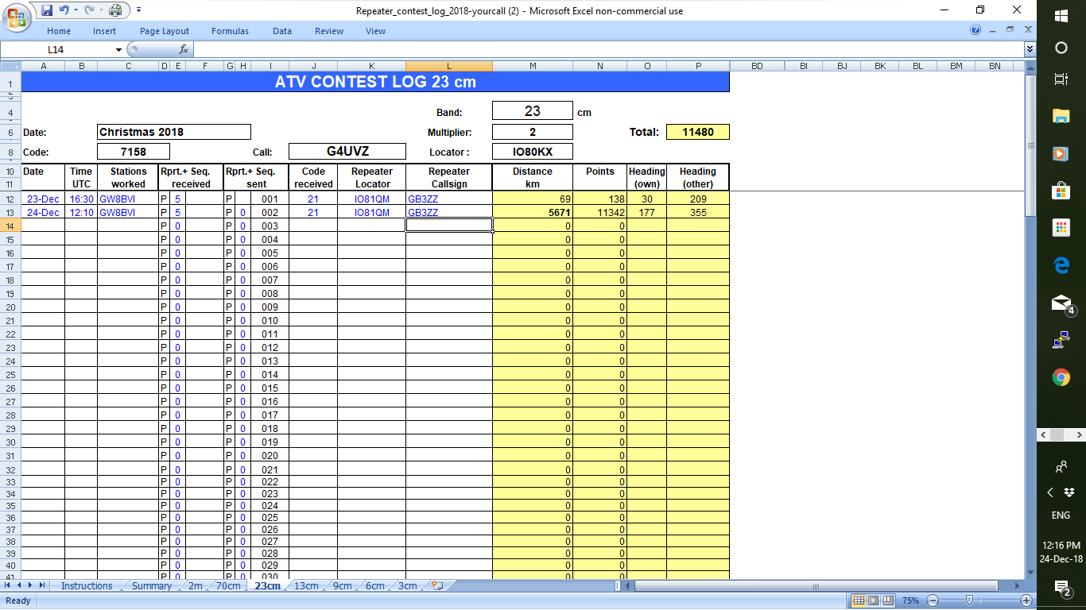Image resolution: width=1086 pixels, height=610 pixels.
Task: Click the Undo icon
Action: 64,10
